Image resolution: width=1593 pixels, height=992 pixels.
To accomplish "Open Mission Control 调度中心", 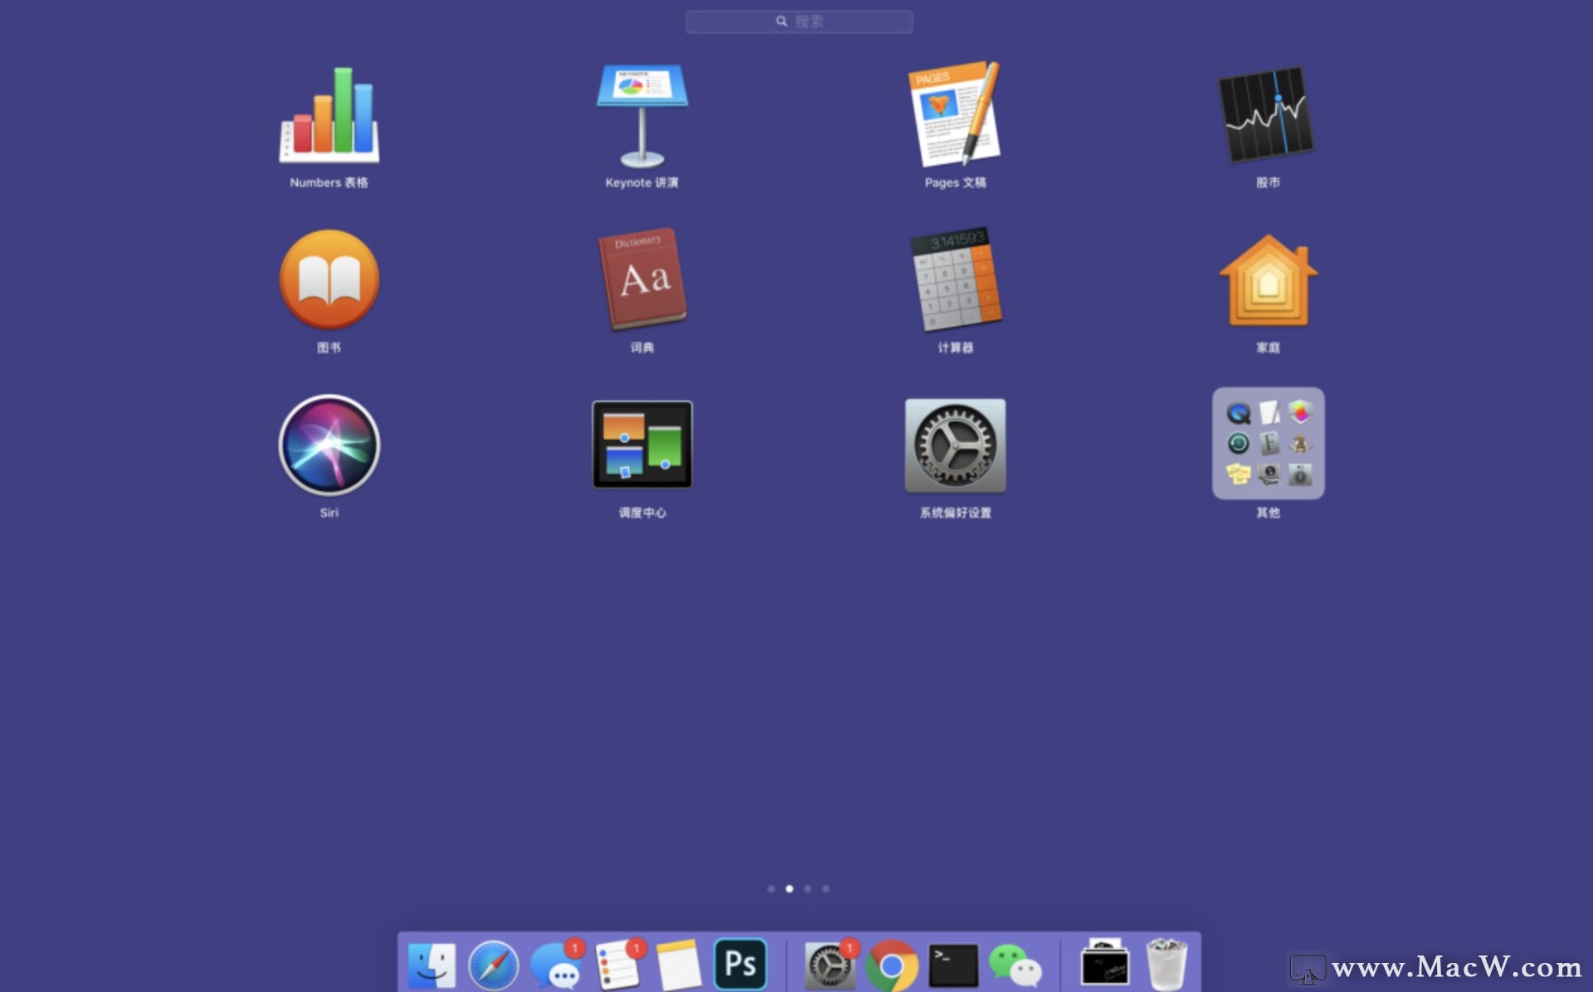I will 642,445.
